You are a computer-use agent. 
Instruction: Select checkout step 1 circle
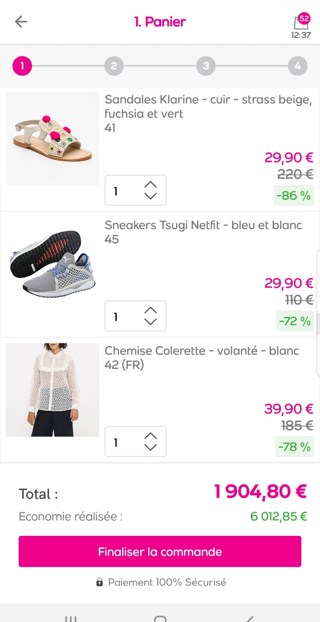click(22, 66)
